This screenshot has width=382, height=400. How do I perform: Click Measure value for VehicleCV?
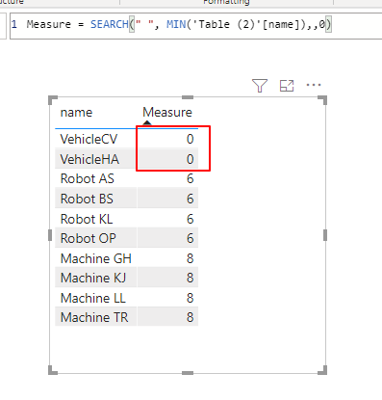click(191, 139)
